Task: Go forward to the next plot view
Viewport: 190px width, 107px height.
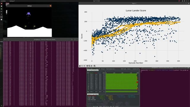Action: (x=84, y=66)
